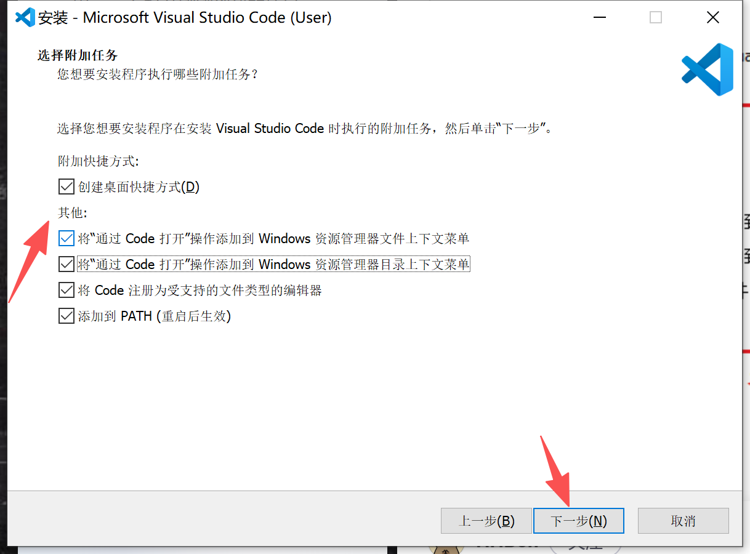Toggle the create desktop shortcut checkbox

[66, 187]
